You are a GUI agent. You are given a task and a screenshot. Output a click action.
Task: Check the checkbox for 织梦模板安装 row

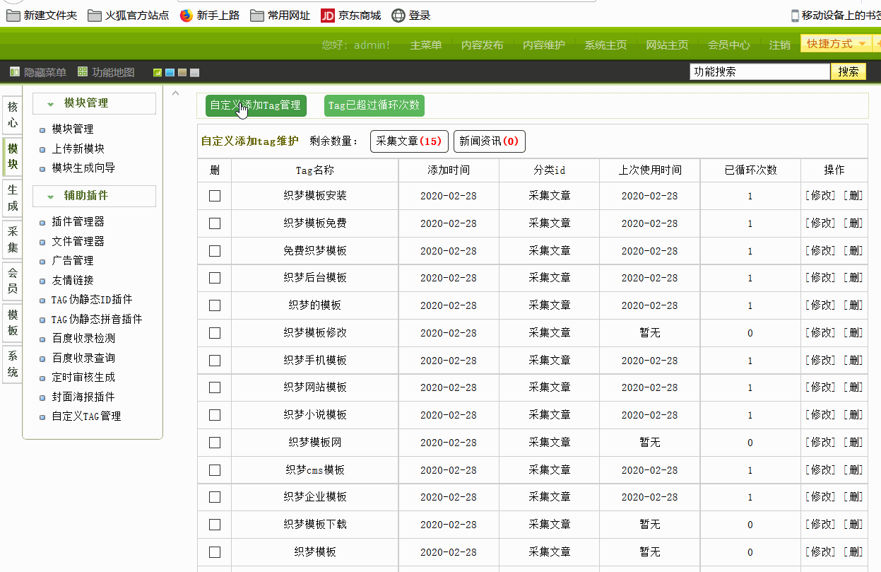pyautogui.click(x=214, y=196)
